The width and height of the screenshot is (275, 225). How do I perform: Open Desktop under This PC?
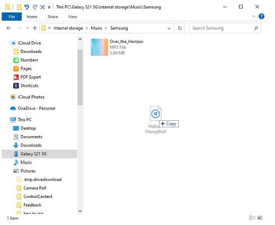(x=28, y=128)
